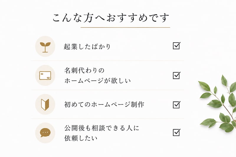Click the heading こんな方へおすすめです
236x157 pixels.
111,18
